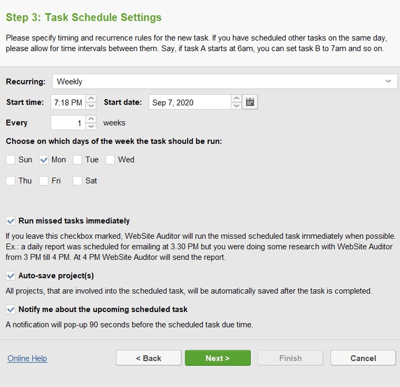Go to the next step with Next button
Screen dimensions: 400x387
pyautogui.click(x=218, y=358)
